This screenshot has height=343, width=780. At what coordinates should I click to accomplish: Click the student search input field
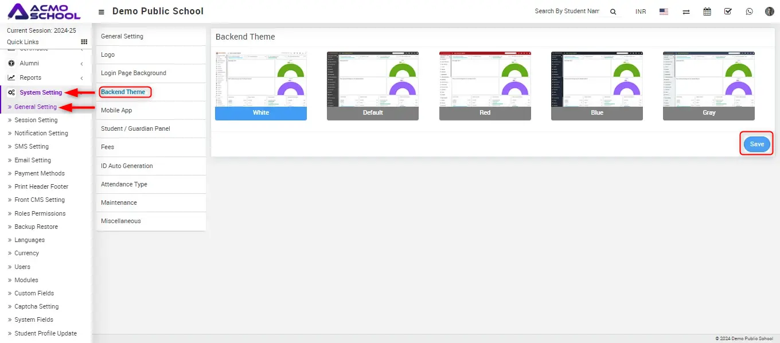coord(567,11)
